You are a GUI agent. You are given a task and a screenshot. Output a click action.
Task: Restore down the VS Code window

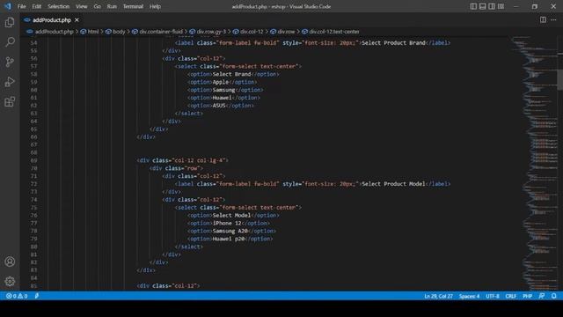[x=535, y=6]
